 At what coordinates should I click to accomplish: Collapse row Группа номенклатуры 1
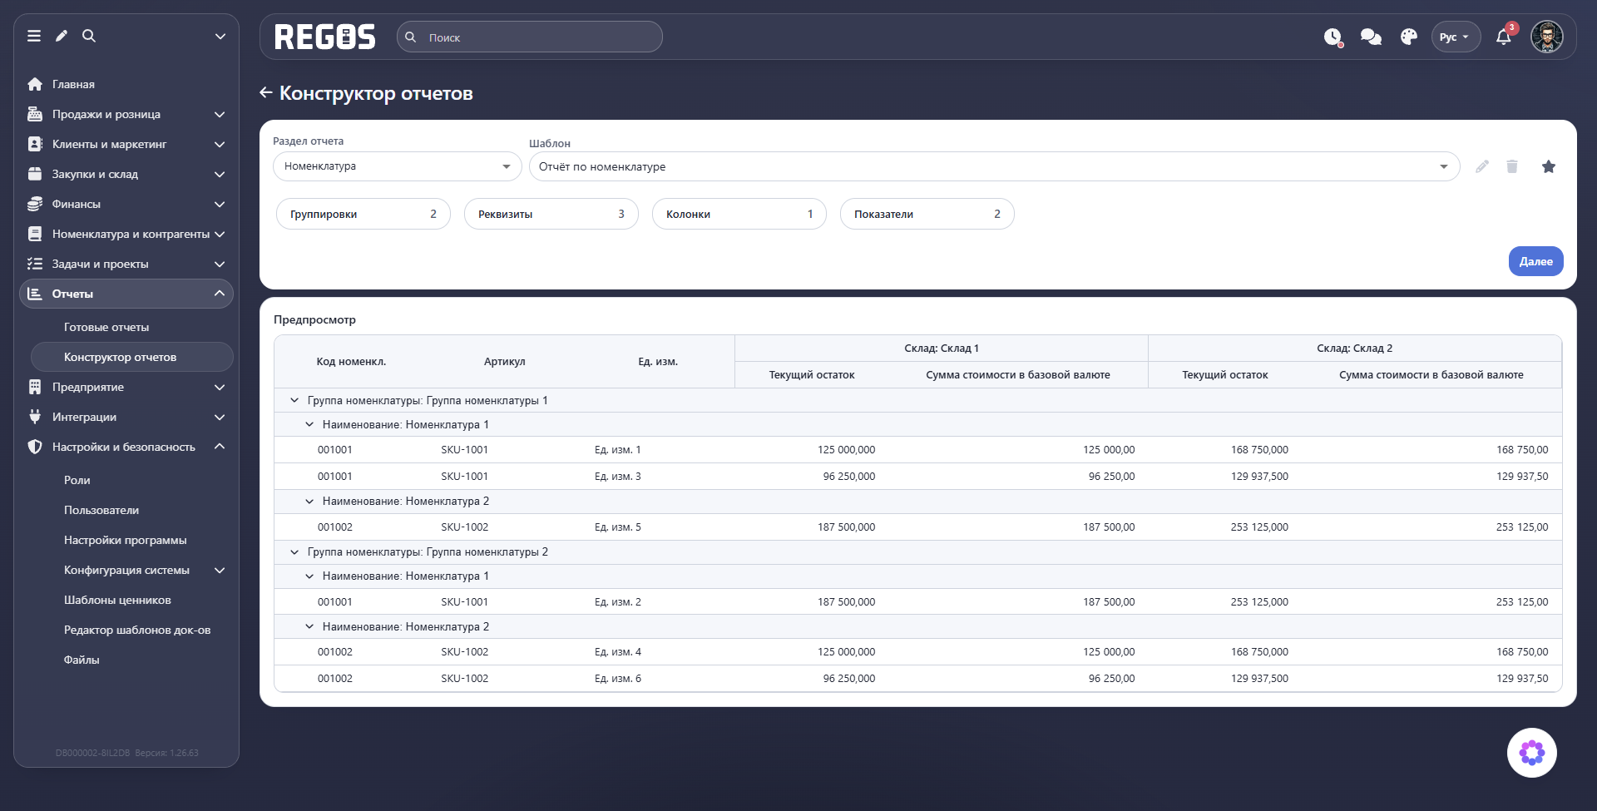pos(294,400)
